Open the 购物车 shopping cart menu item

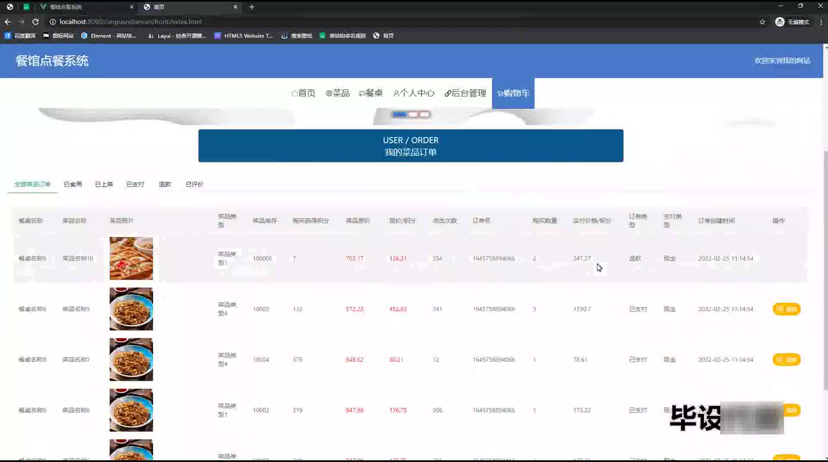[513, 93]
